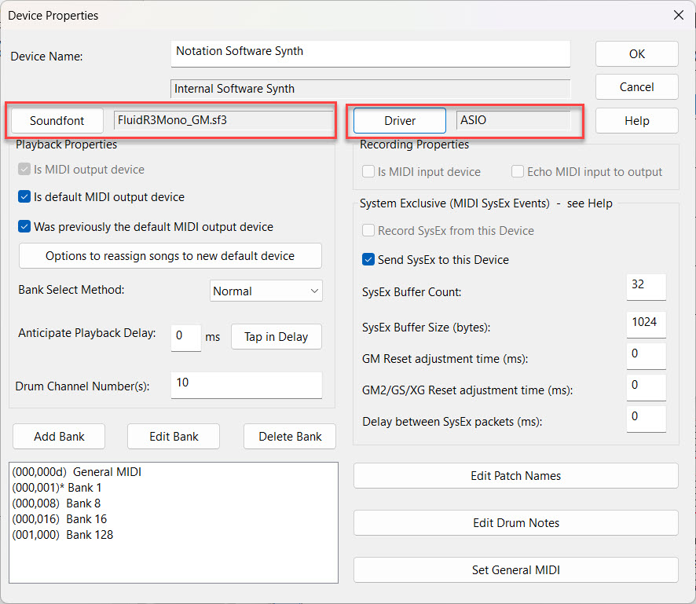Open the Driver selection button

pos(399,121)
